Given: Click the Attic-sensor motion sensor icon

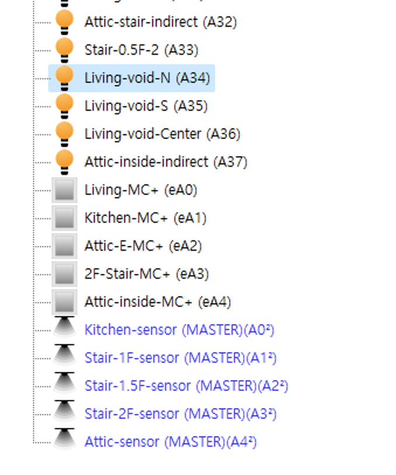Looking at the screenshot, I should click(x=64, y=442).
